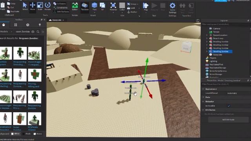The image size is (251, 141).
Task: Select Terrain in the Explorer
Action: click(215, 32)
